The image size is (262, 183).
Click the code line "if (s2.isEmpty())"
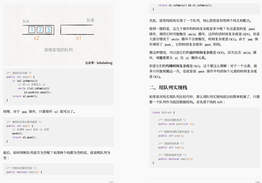click(x=25, y=81)
